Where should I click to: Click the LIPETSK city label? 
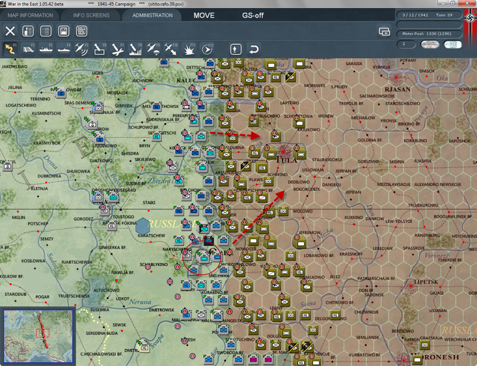click(x=426, y=282)
